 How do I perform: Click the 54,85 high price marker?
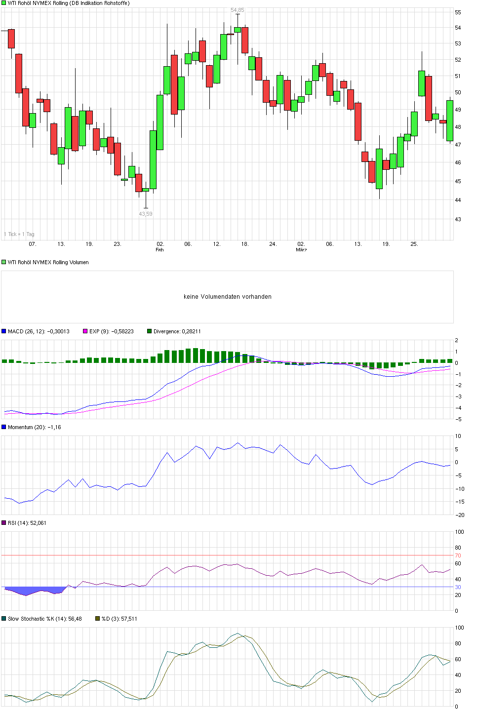pyautogui.click(x=238, y=9)
